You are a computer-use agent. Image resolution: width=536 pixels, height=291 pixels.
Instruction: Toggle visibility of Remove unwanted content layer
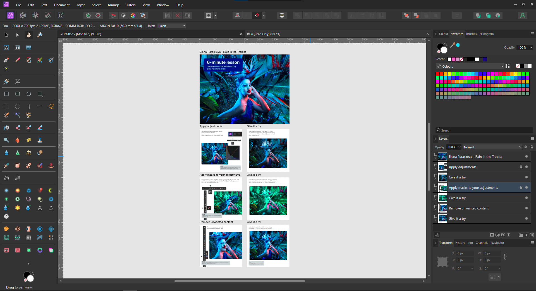tap(527, 208)
